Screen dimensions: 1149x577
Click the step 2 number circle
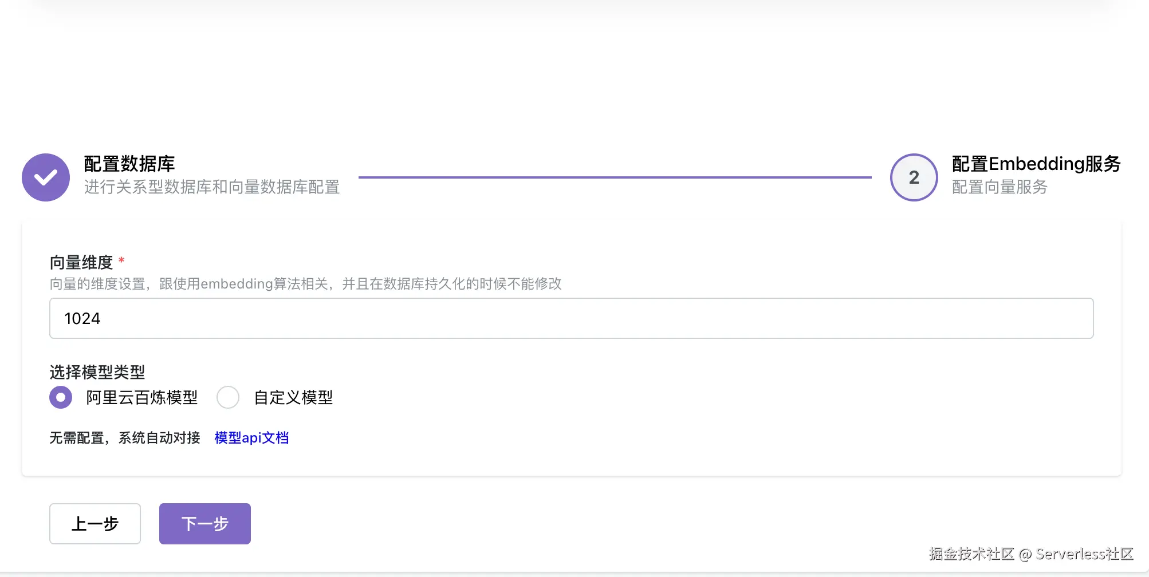pos(914,177)
